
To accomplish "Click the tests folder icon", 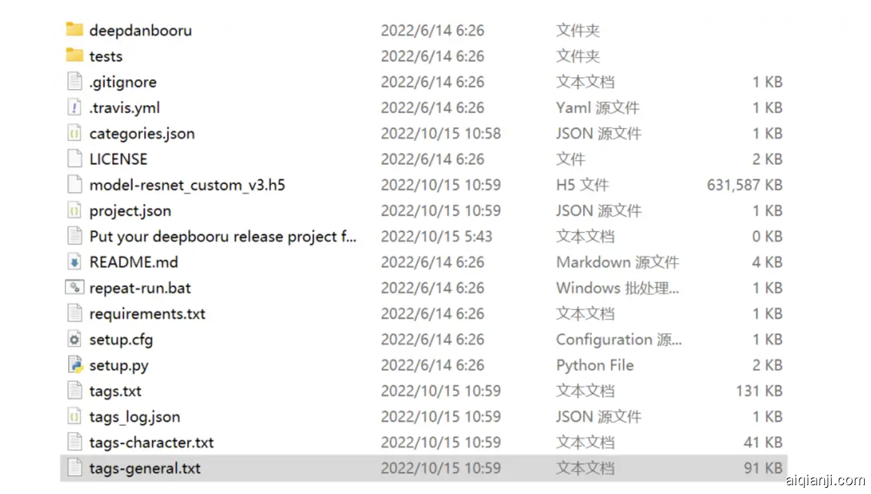I will click(x=75, y=56).
